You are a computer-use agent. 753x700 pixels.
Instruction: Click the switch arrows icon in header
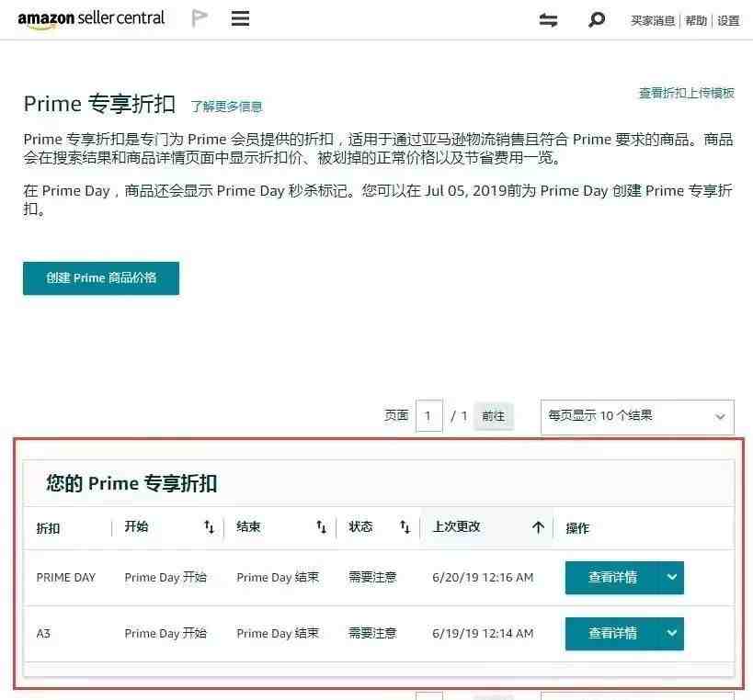tap(548, 20)
